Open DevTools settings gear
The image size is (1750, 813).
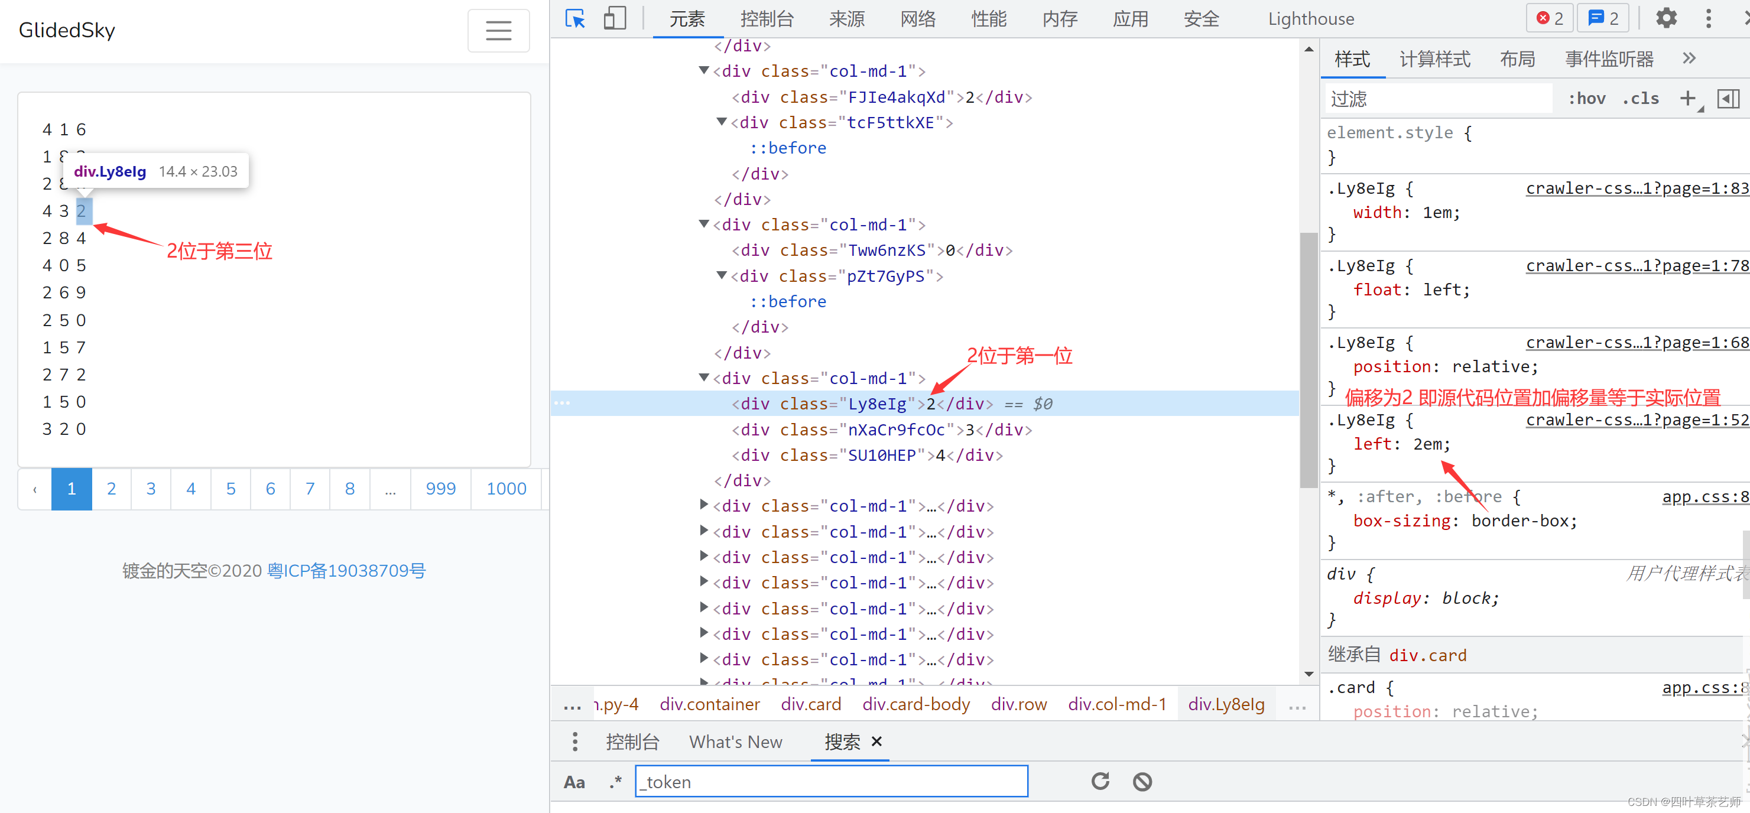(1667, 18)
